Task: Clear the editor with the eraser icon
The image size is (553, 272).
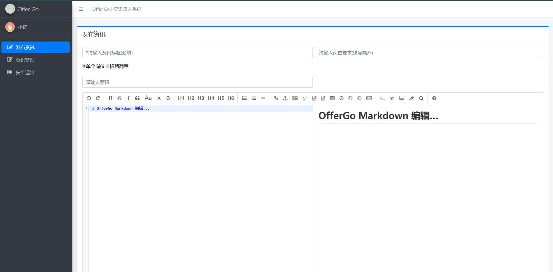Action: [x=412, y=98]
